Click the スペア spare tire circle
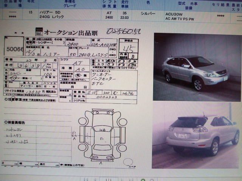This screenshot has height=181, width=242. 128,162
